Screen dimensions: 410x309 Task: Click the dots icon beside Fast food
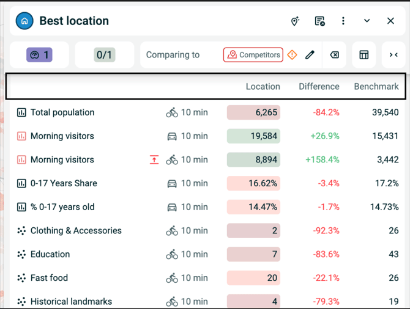(x=21, y=278)
